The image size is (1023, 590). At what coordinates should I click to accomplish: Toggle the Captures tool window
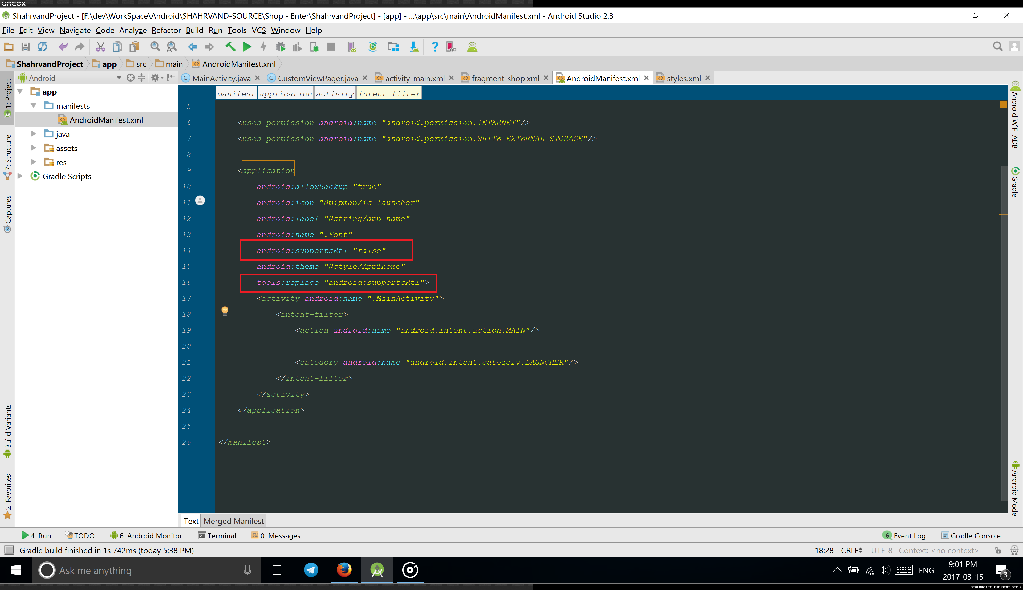8,214
